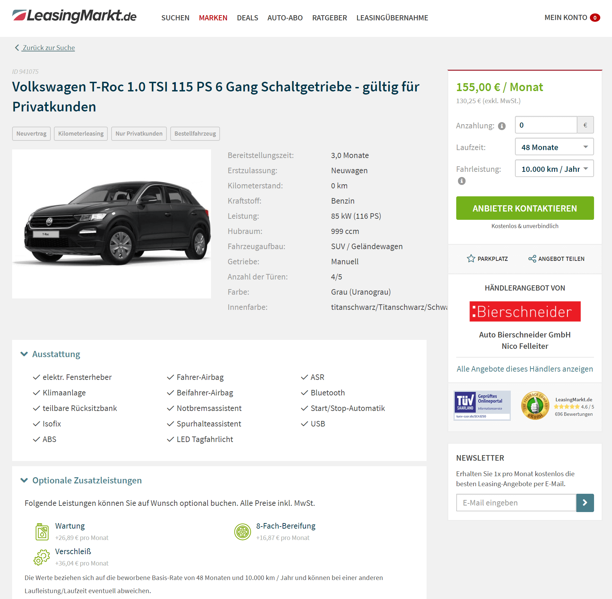
Task: Click the Wartung oil canister icon
Action: pos(42,532)
